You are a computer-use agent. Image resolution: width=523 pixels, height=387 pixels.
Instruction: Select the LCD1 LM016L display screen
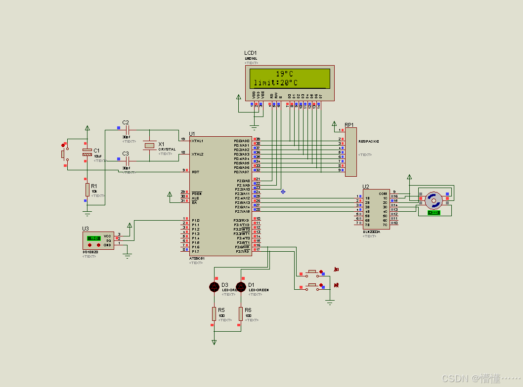click(290, 78)
